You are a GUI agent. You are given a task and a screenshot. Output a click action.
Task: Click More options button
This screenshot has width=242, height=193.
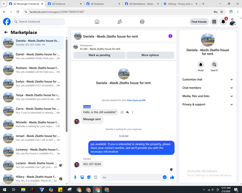[150, 55]
